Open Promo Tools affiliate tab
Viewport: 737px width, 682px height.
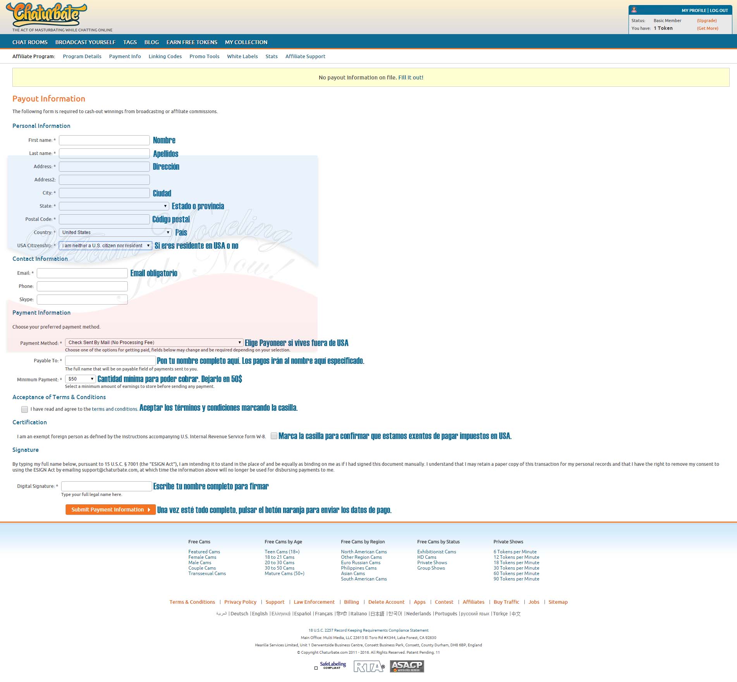tap(204, 56)
